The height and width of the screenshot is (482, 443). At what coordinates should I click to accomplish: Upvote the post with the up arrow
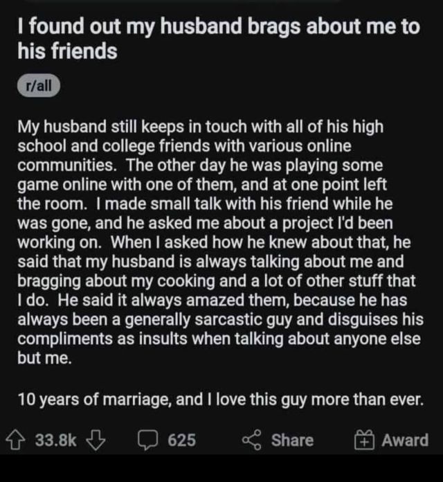point(15,440)
